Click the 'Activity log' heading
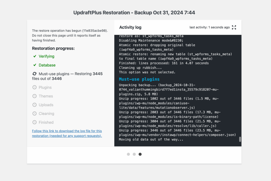The height and width of the screenshot is (181, 271). point(130,27)
